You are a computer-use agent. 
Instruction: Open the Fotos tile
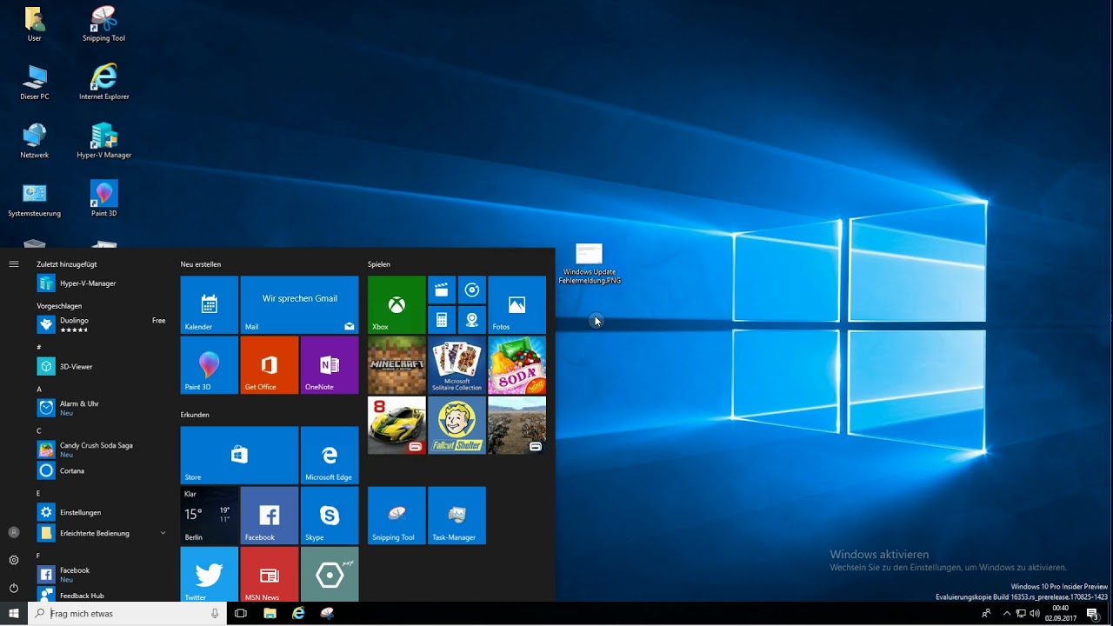tap(517, 304)
